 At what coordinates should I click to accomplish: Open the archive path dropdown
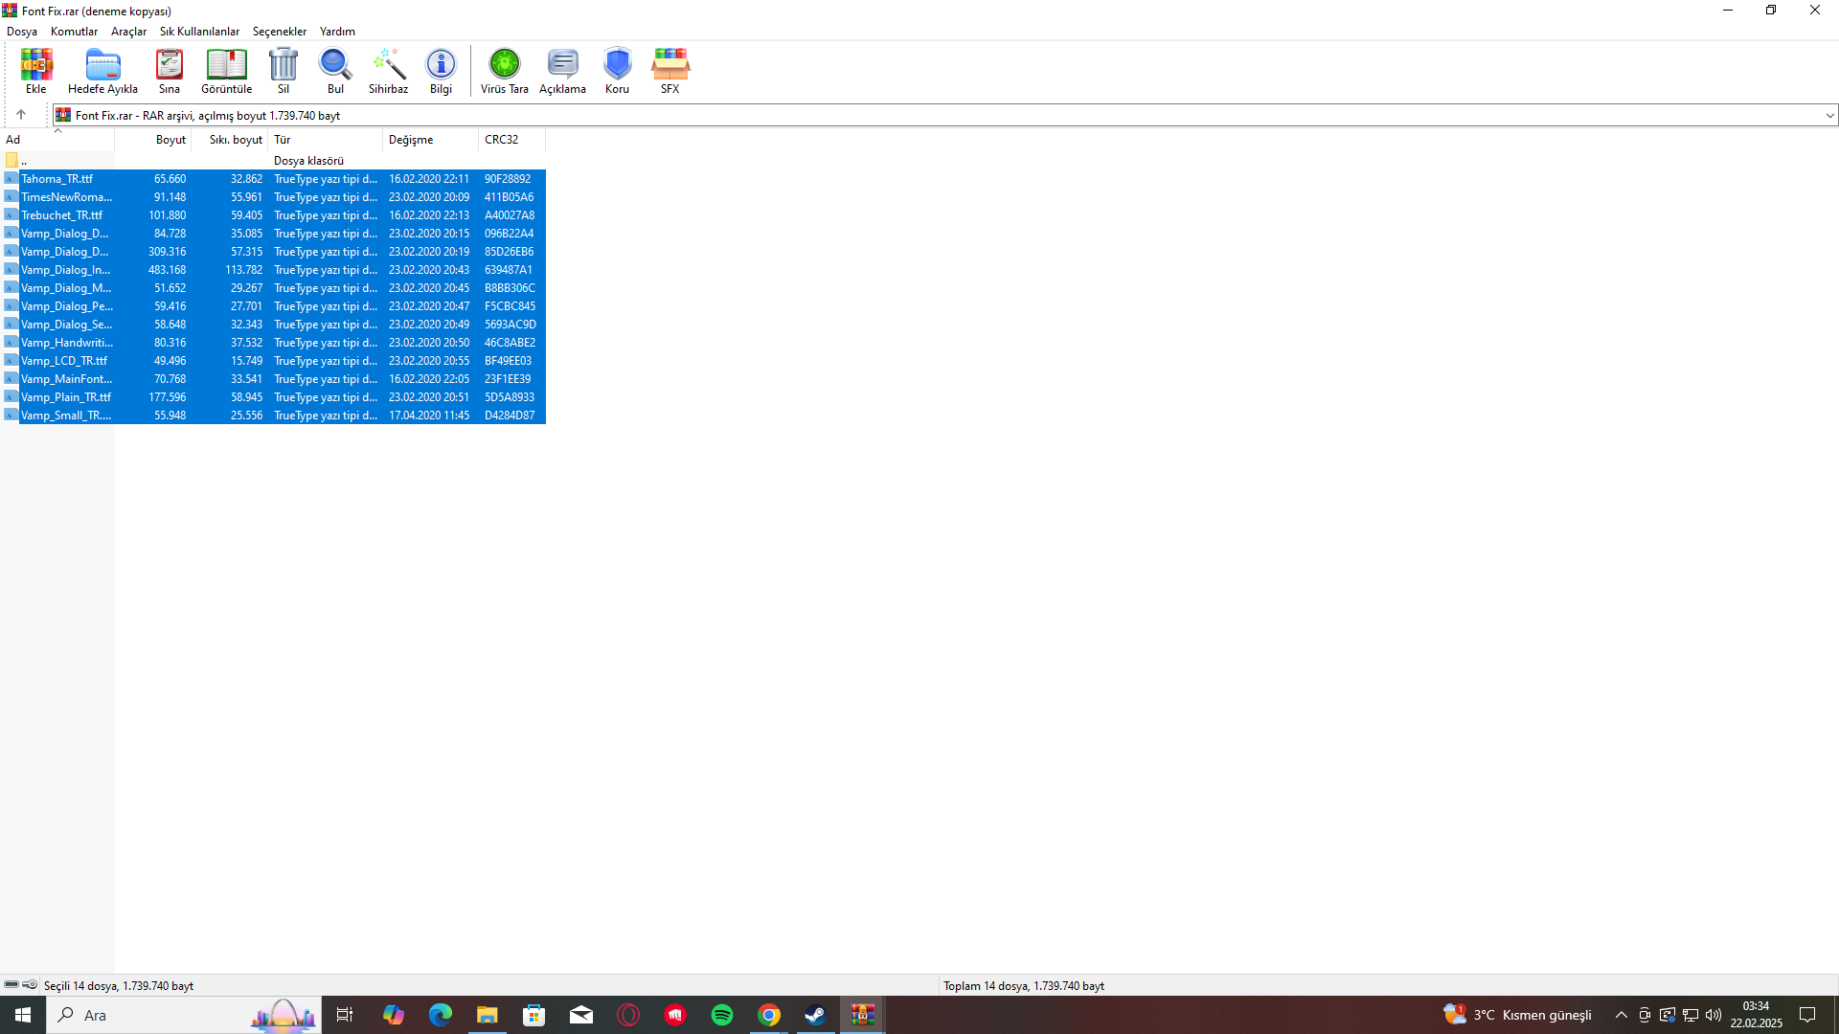pyautogui.click(x=1829, y=115)
